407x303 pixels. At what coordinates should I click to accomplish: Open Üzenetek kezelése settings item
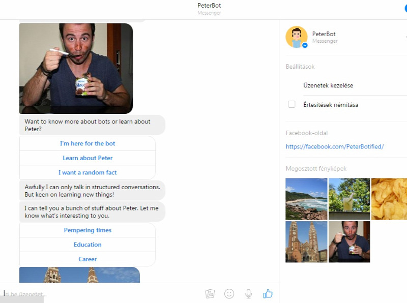(x=328, y=85)
